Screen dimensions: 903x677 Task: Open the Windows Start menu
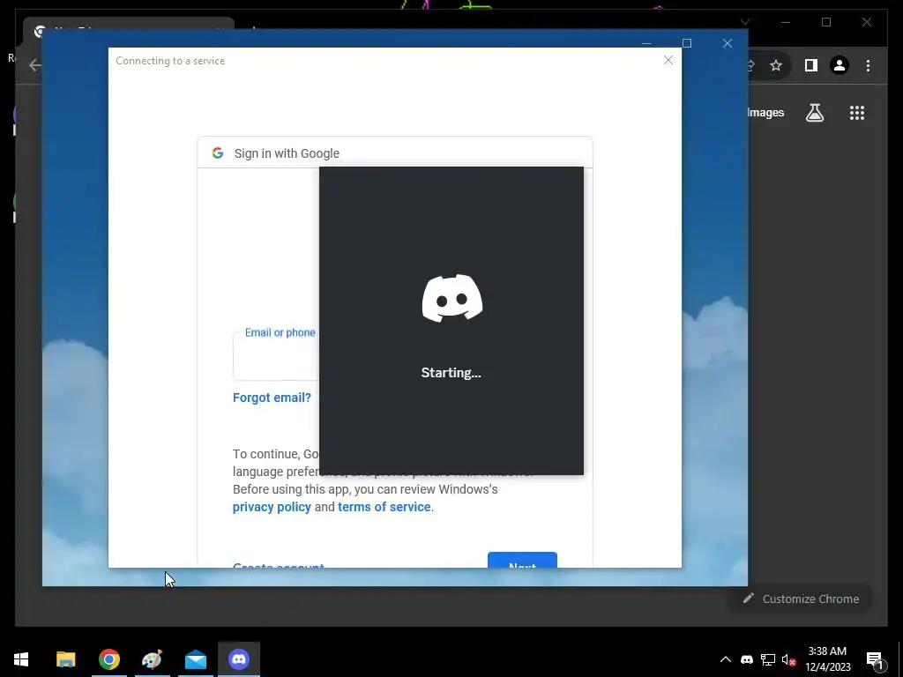(x=21, y=659)
